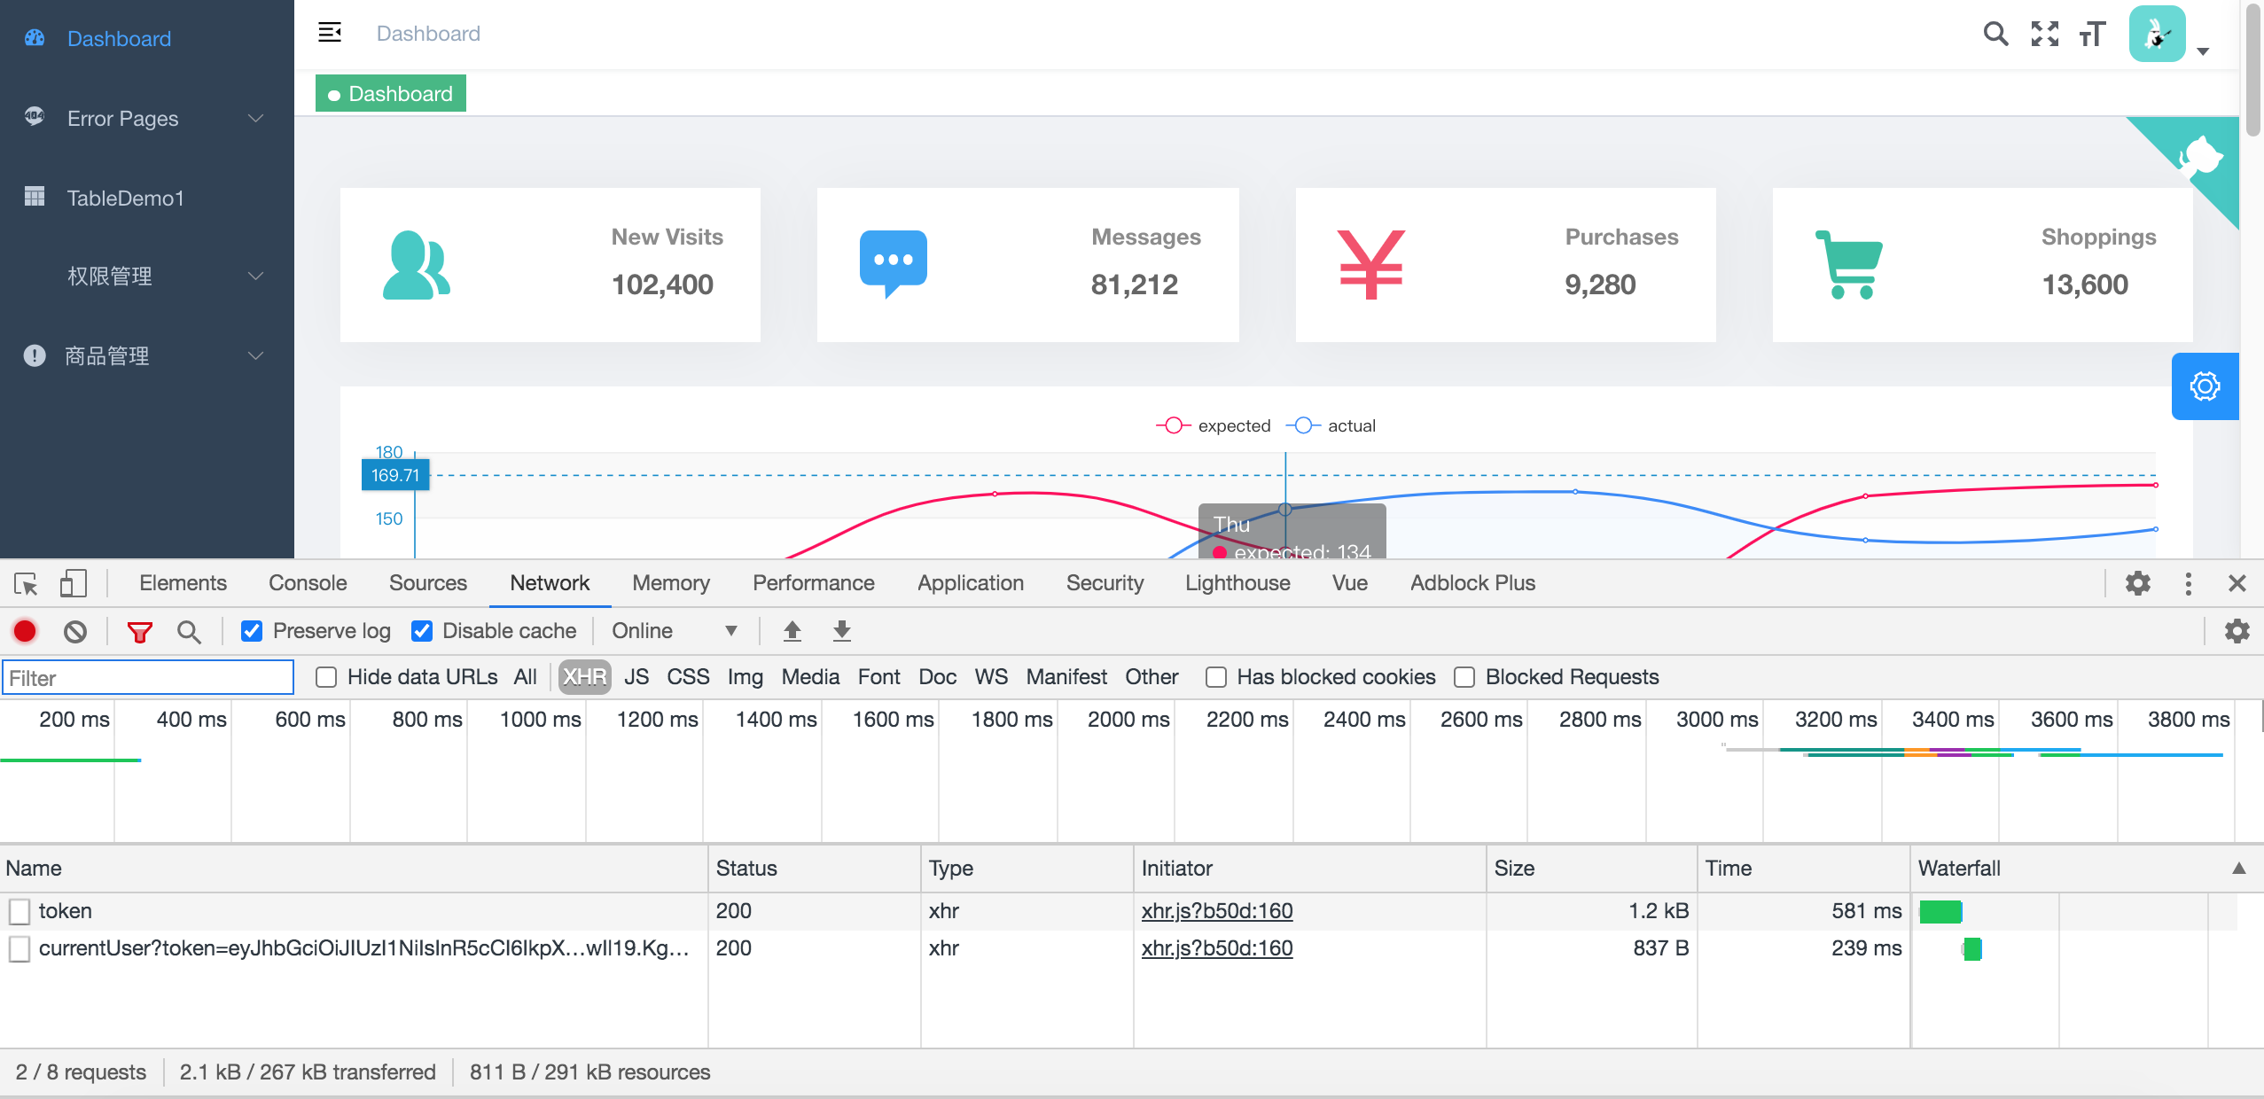Toggle actual series in chart legend

(1331, 425)
